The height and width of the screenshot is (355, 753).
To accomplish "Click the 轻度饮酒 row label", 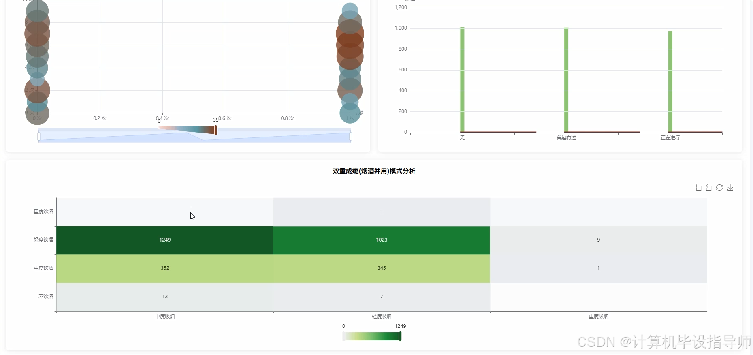I will pyautogui.click(x=43, y=240).
